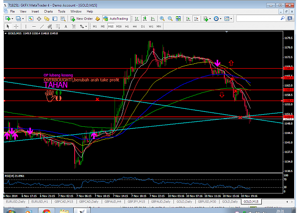
Task: Click the Windows Start button
Action: (x=11, y=211)
